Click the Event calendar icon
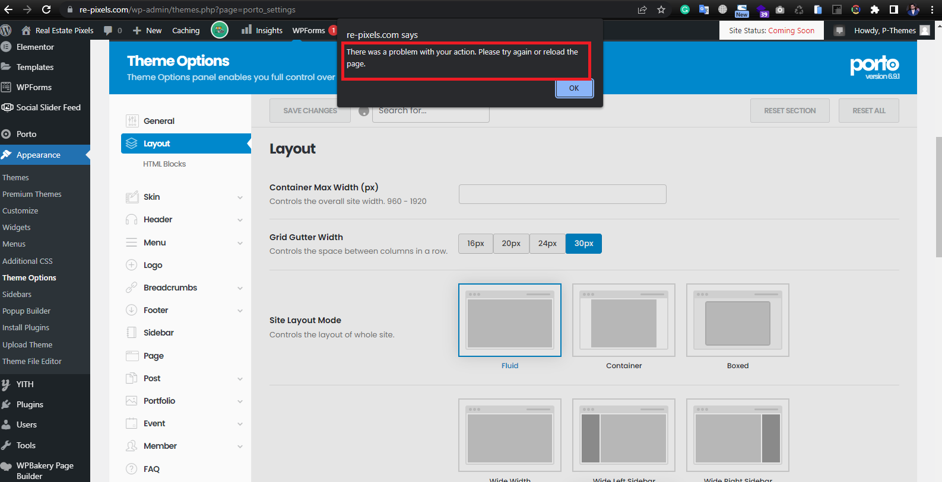942x482 pixels. pos(132,423)
